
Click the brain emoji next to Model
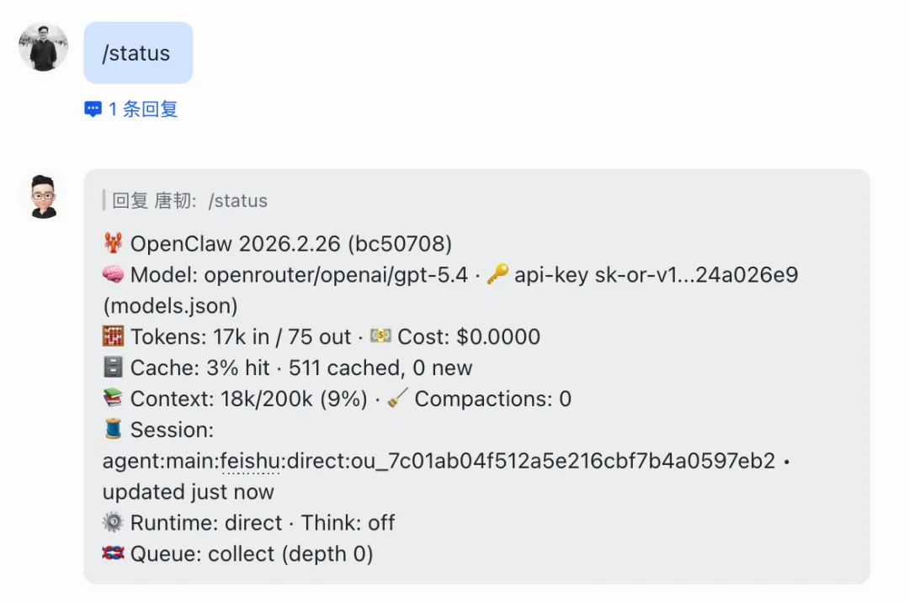click(113, 275)
